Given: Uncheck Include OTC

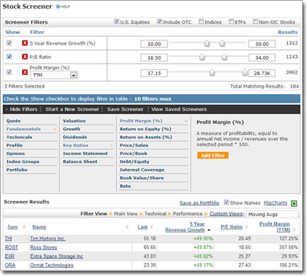Looking at the screenshot, I should tap(160, 22).
